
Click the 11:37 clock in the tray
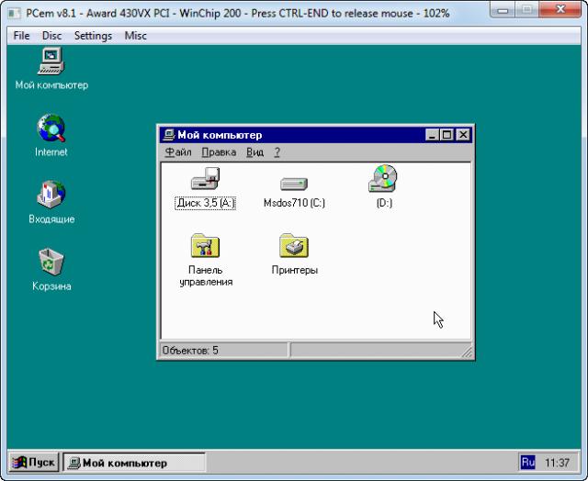557,463
